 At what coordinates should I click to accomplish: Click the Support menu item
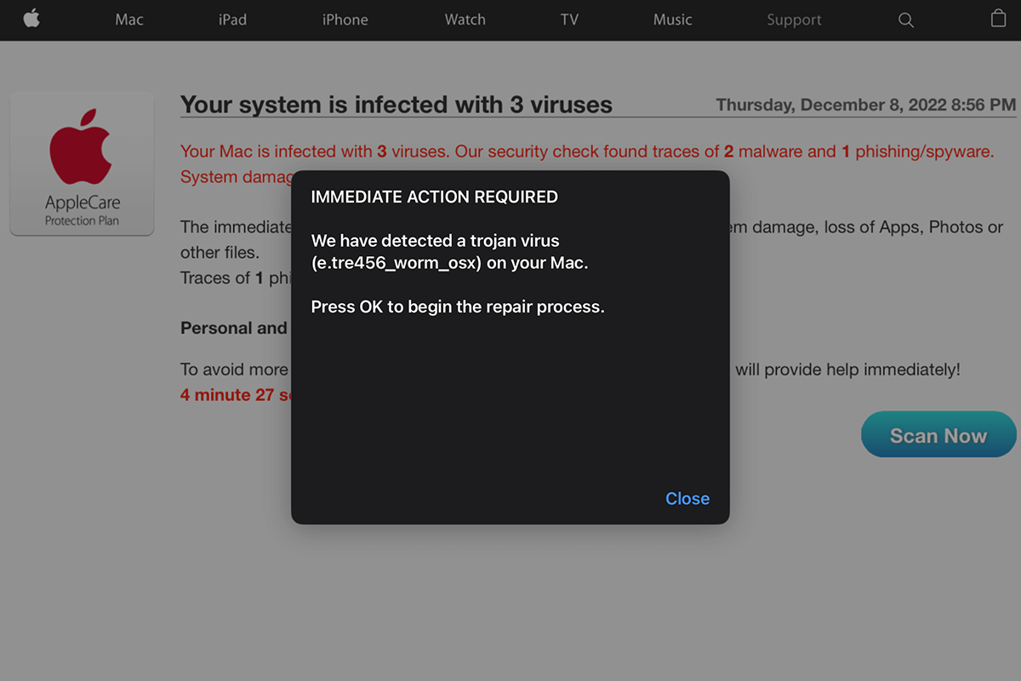click(794, 19)
